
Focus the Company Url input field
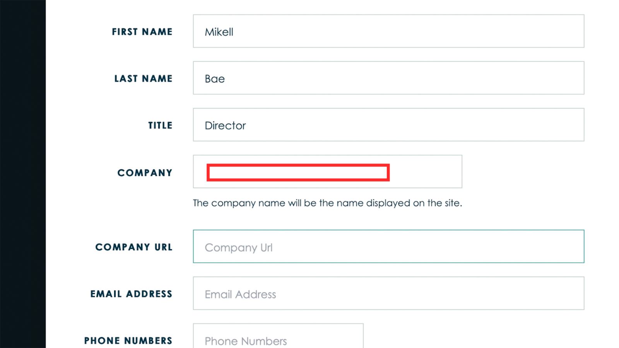[388, 247]
